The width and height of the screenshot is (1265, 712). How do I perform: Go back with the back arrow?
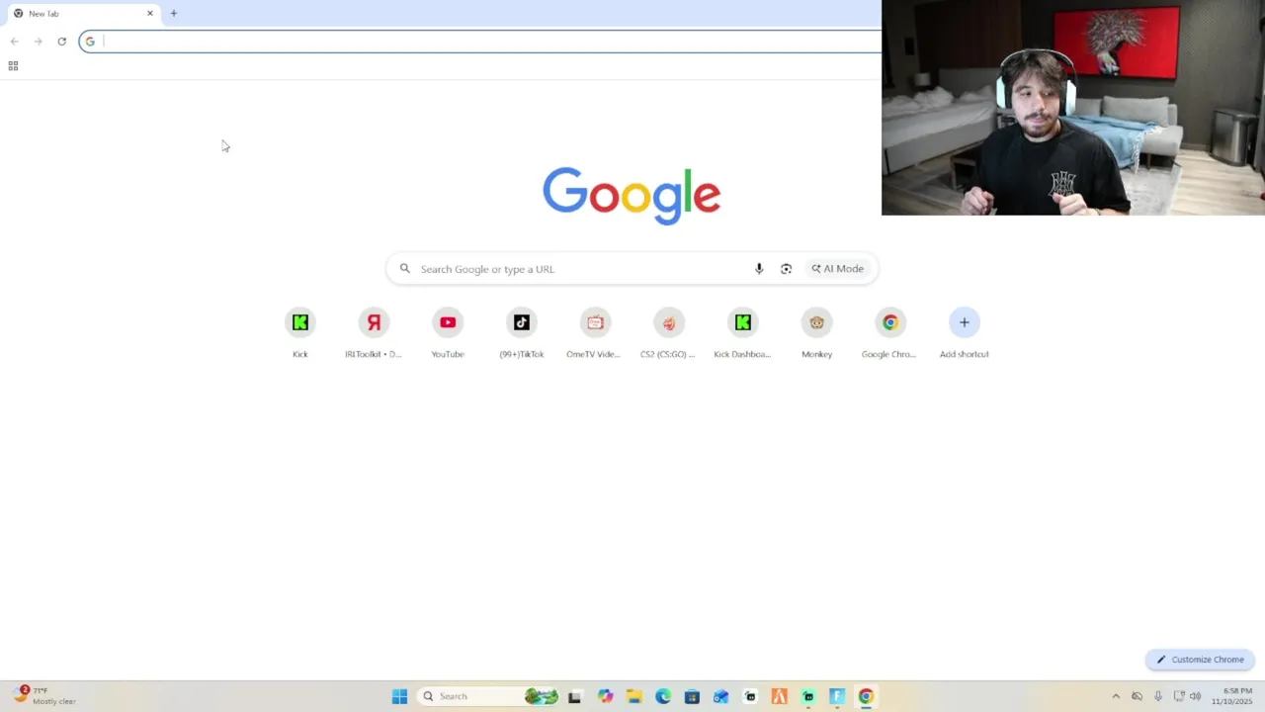coord(14,42)
